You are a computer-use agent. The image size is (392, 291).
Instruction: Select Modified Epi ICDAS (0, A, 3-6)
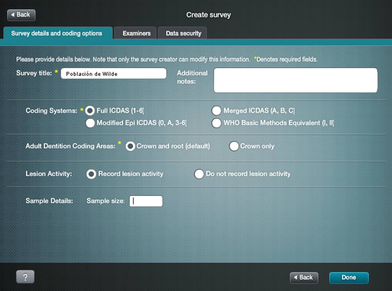point(90,123)
